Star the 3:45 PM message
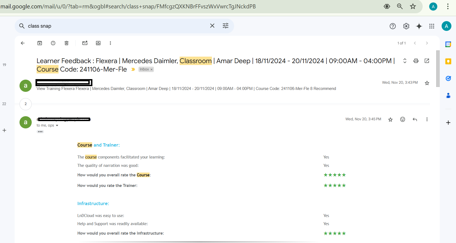The width and height of the screenshot is (456, 243). (390, 119)
